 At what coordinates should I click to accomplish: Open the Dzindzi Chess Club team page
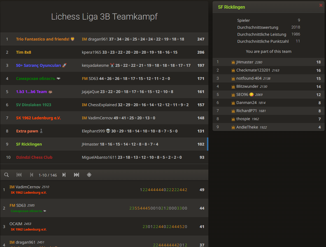(x=34, y=157)
